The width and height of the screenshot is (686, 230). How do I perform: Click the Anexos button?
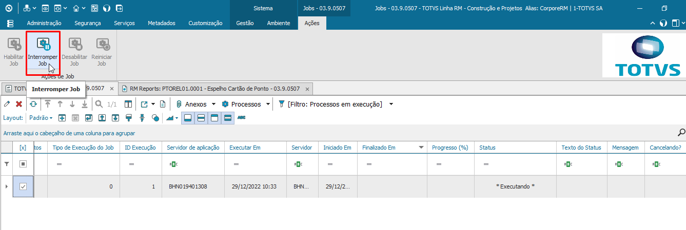coord(191,104)
